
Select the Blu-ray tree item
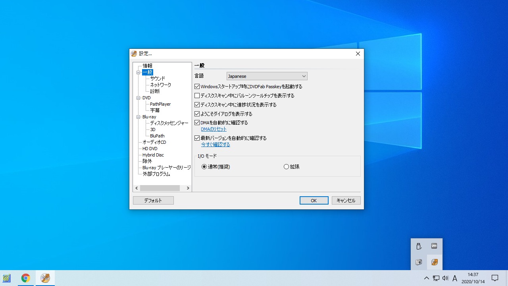149,117
